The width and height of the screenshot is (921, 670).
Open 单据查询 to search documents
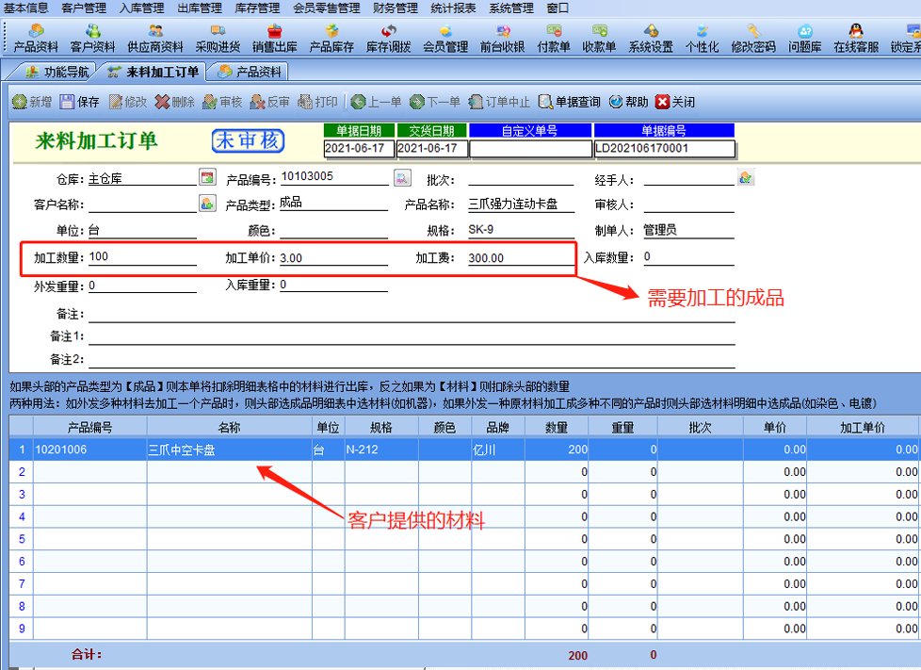[569, 102]
